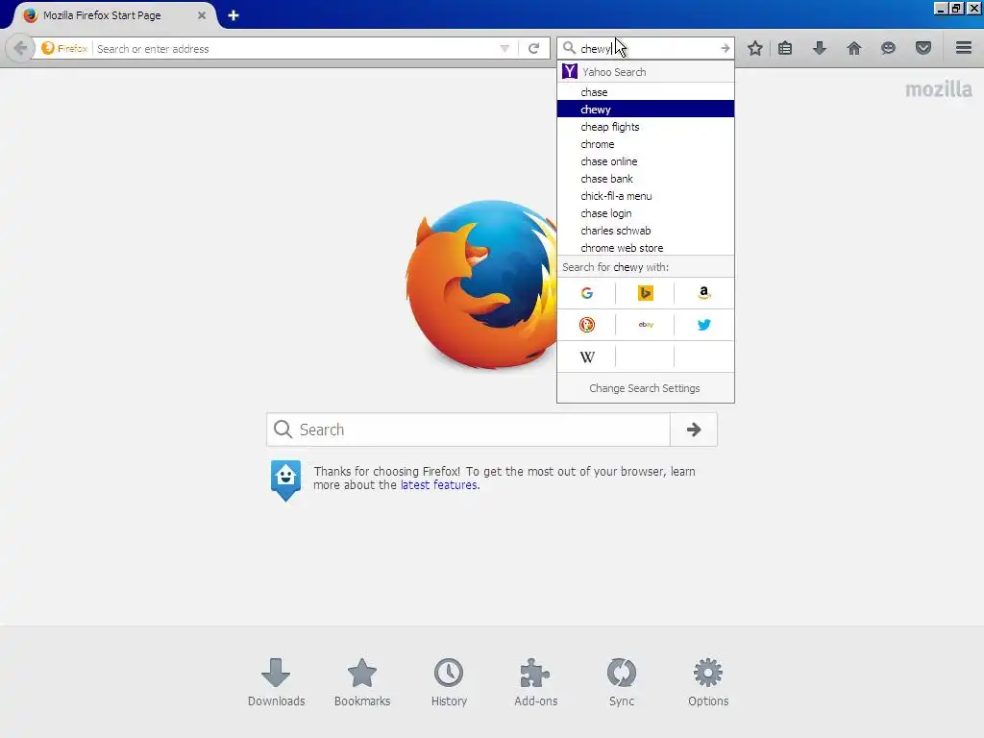
Task: Search chewy with Bing
Action: click(x=645, y=293)
